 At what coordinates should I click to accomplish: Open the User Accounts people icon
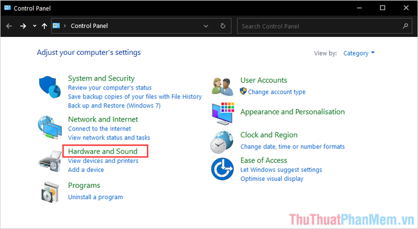(222, 87)
